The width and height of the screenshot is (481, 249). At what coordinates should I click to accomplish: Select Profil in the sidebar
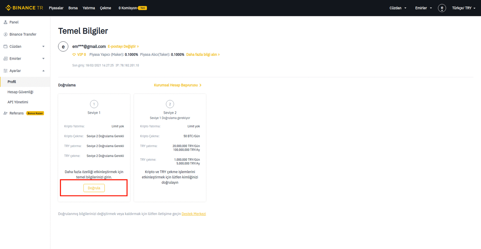tap(25, 82)
